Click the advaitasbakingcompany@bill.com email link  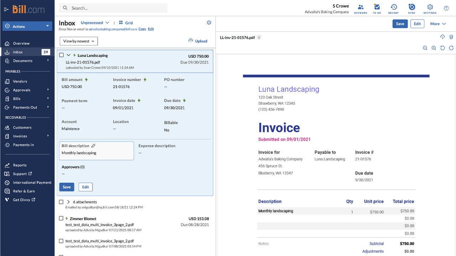coord(113,29)
